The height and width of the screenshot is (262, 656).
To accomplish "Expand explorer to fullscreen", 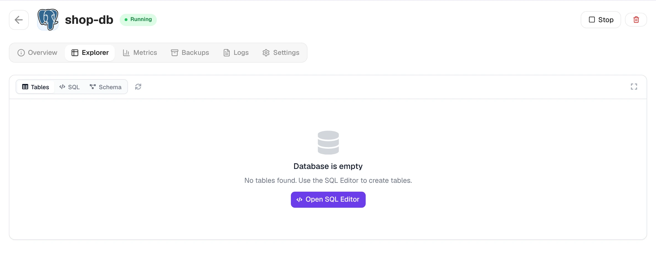I will (634, 87).
